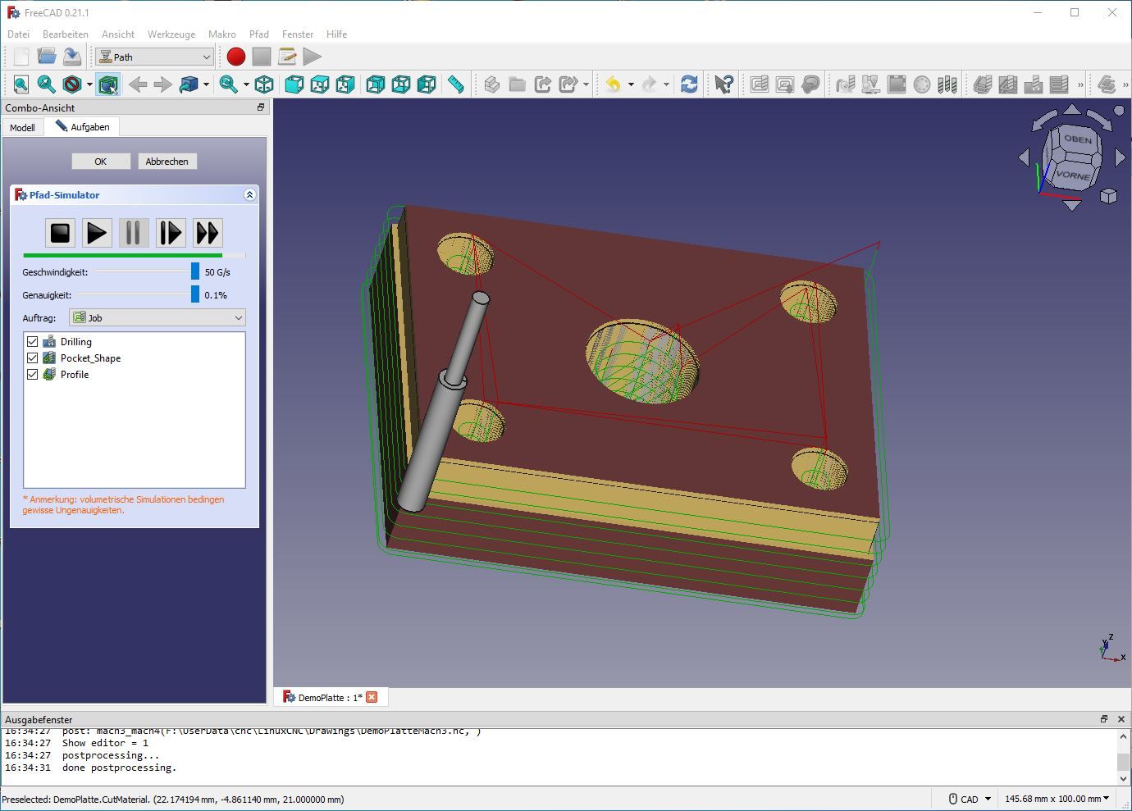Click the refresh recompute icon

(689, 84)
